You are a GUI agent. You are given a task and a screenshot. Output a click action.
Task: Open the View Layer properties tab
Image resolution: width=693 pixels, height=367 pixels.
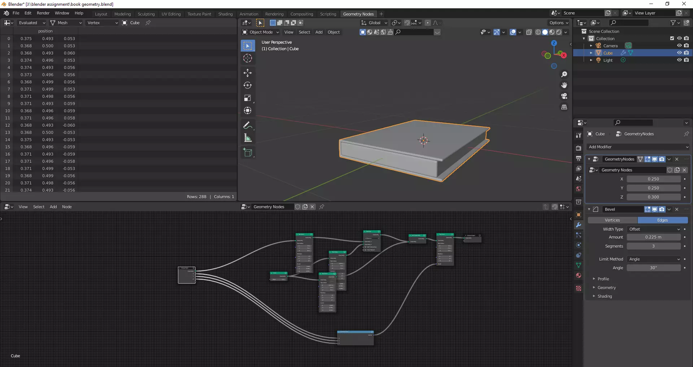(579, 169)
